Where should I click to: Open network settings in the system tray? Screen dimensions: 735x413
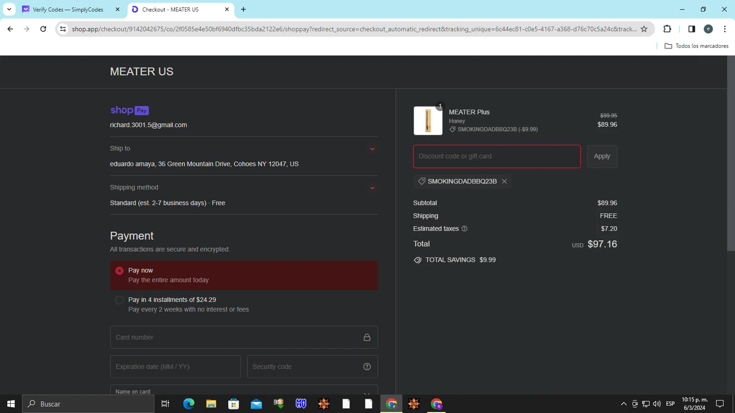tap(646, 404)
